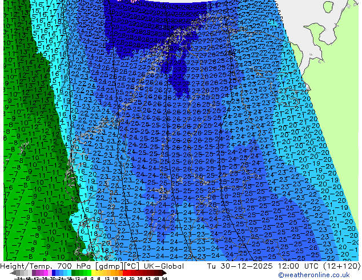
Task: Select the dark blue legend swatch near -30
Action: pyautogui.click(x=54, y=273)
